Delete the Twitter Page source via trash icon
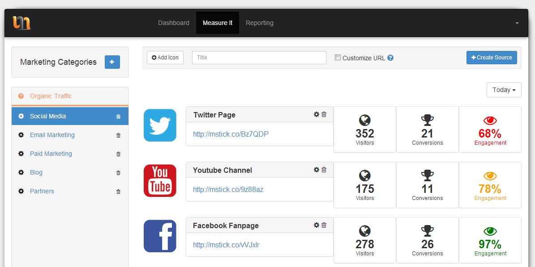The image size is (535, 267). (x=324, y=114)
